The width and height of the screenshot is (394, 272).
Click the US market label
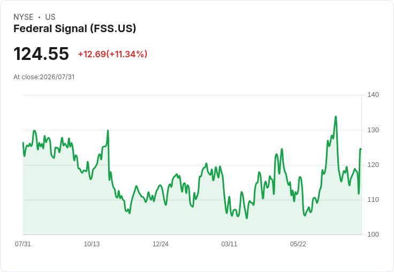pyautogui.click(x=50, y=17)
